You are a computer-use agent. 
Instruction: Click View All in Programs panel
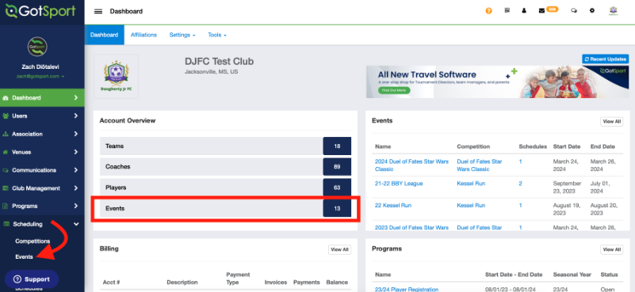(611, 249)
